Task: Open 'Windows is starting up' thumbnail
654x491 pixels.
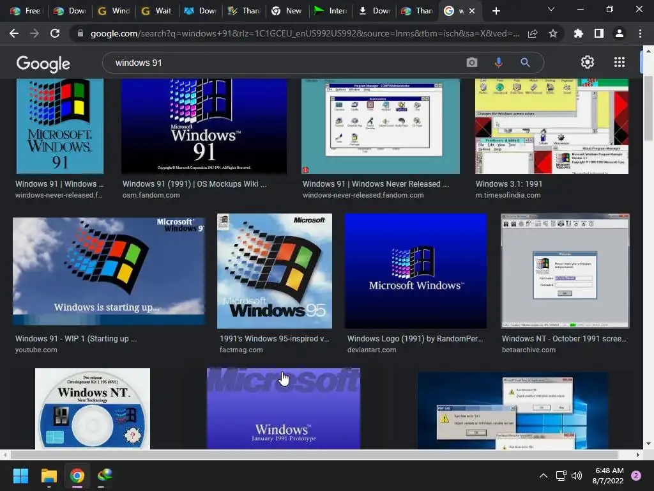Action: coord(109,271)
